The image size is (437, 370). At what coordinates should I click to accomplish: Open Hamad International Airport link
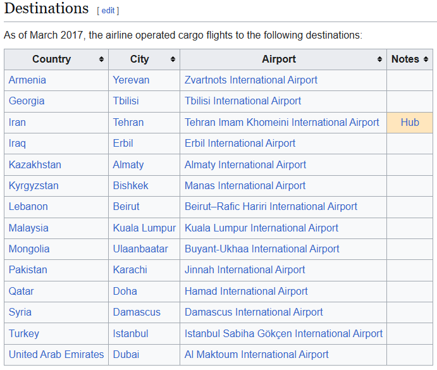point(246,292)
